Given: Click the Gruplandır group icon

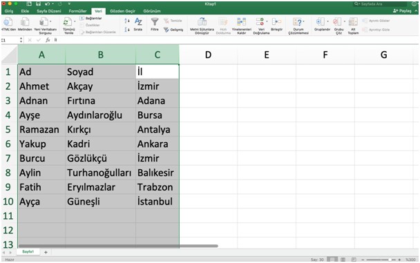Looking at the screenshot, I should click(321, 21).
